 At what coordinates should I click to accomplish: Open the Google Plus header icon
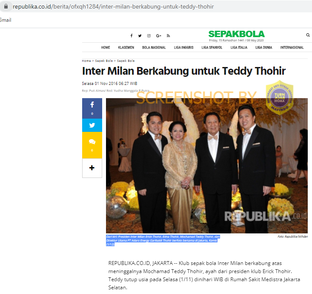coord(159,36)
